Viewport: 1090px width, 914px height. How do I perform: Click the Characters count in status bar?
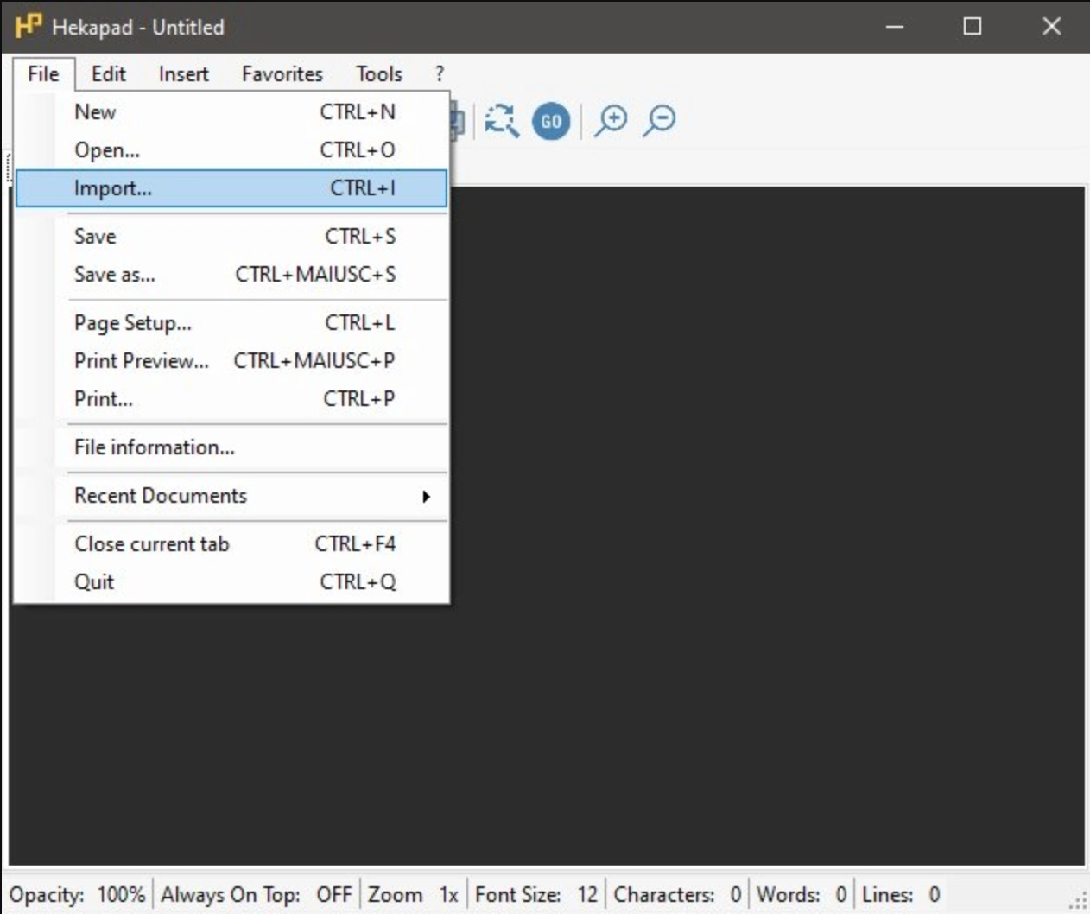point(678,894)
